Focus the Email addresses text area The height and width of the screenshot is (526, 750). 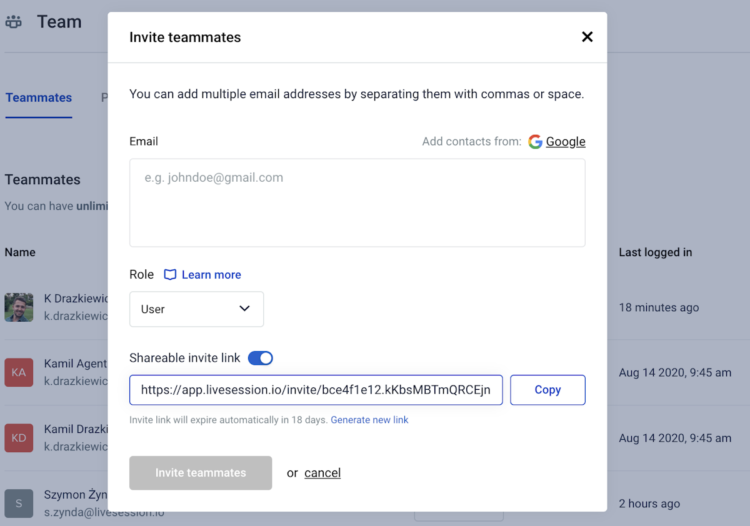pos(357,202)
